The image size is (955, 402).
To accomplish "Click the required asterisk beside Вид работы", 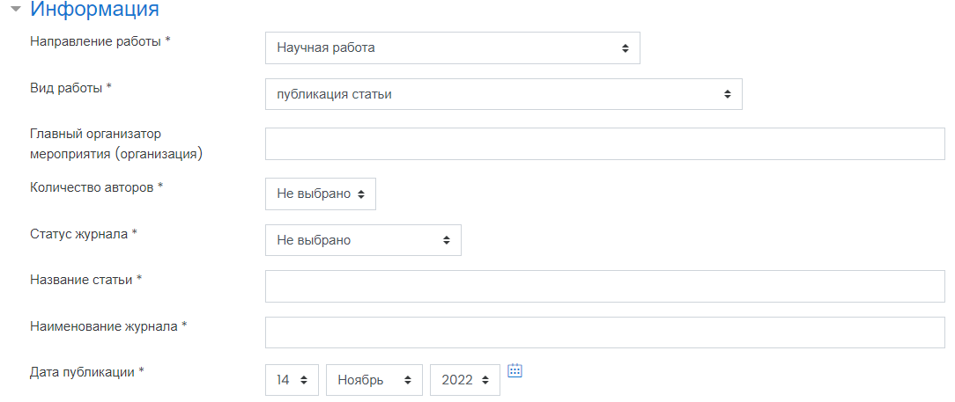I will (109, 87).
